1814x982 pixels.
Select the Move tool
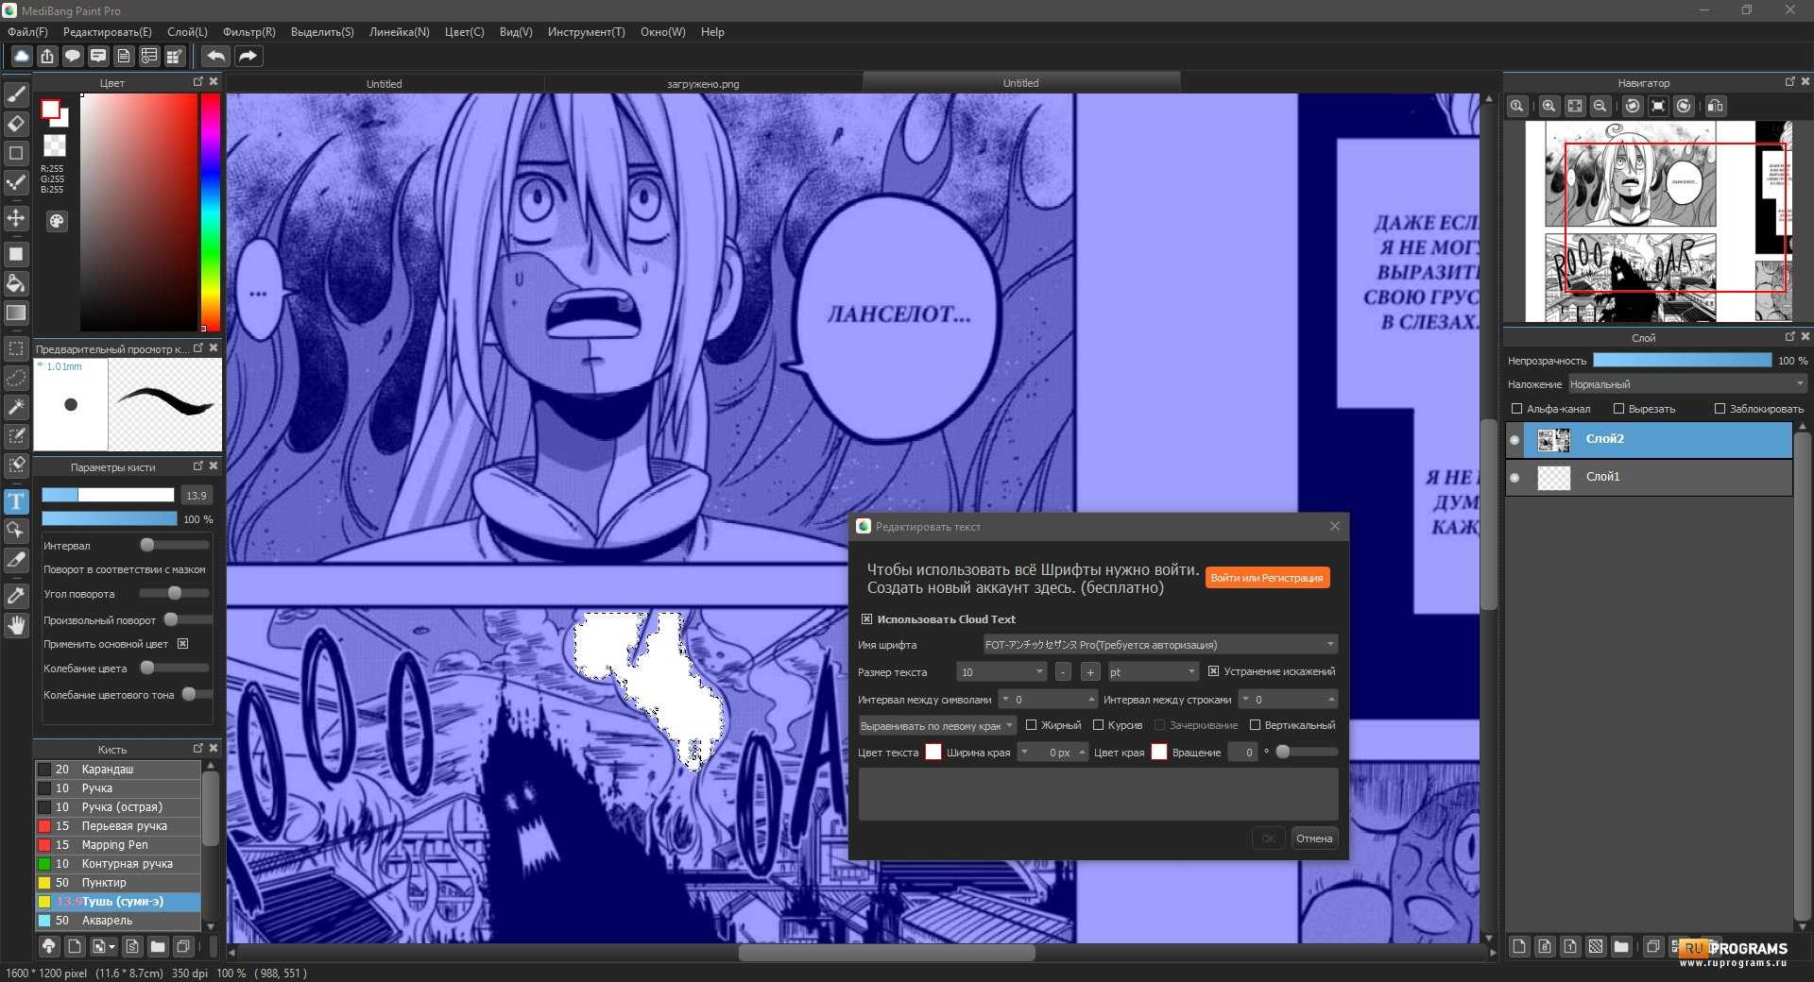[16, 218]
